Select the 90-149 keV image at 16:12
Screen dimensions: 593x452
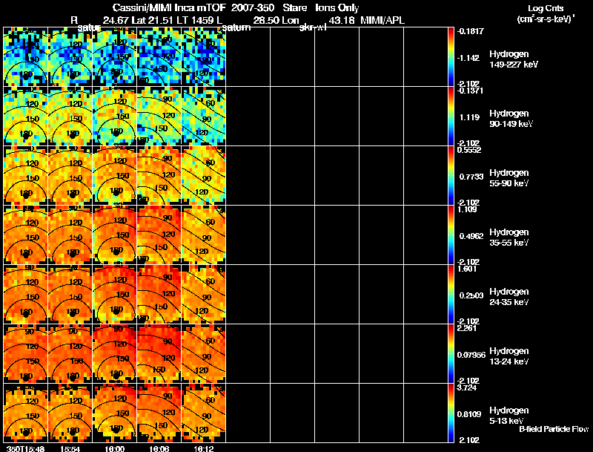pos(203,117)
